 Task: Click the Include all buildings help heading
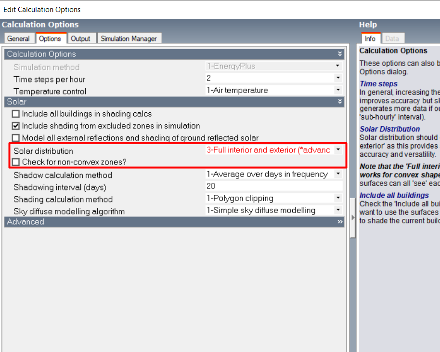(394, 195)
